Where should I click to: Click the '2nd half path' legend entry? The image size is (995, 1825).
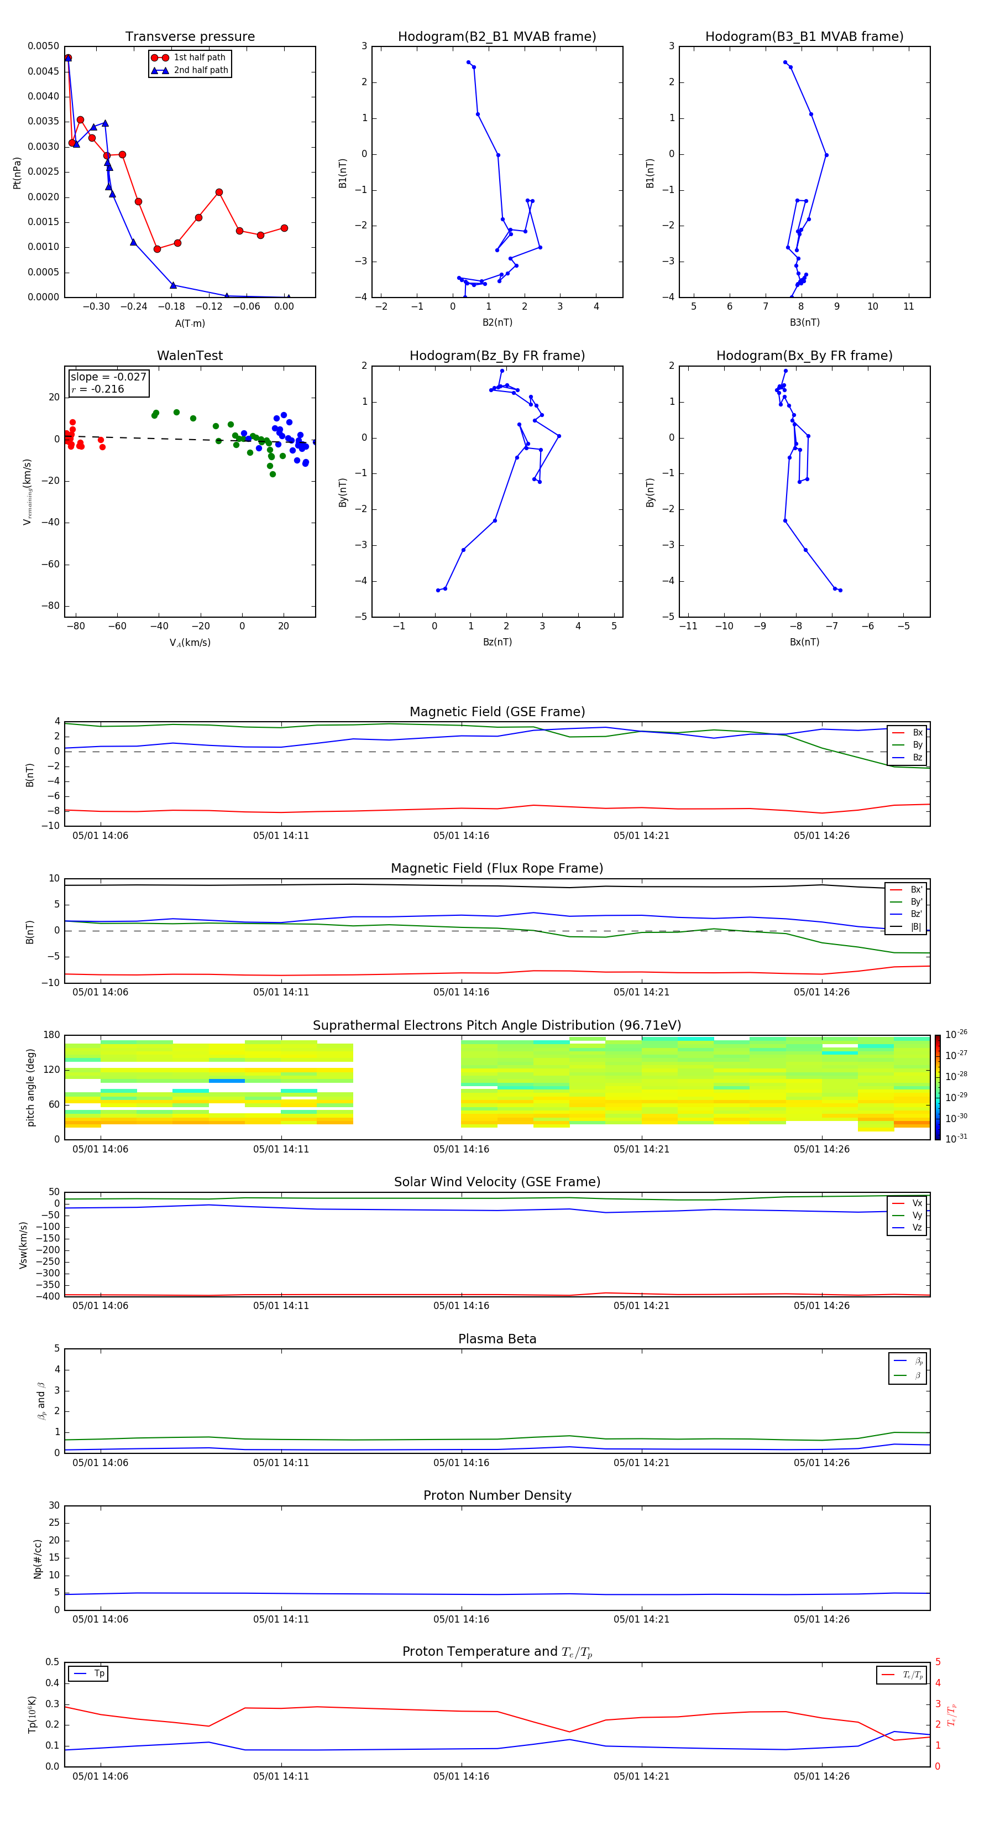pyautogui.click(x=189, y=70)
